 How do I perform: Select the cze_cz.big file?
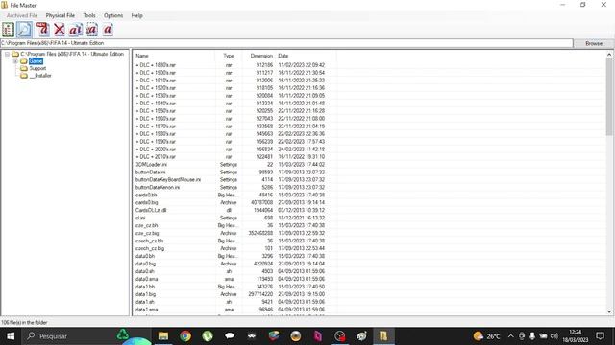point(147,233)
